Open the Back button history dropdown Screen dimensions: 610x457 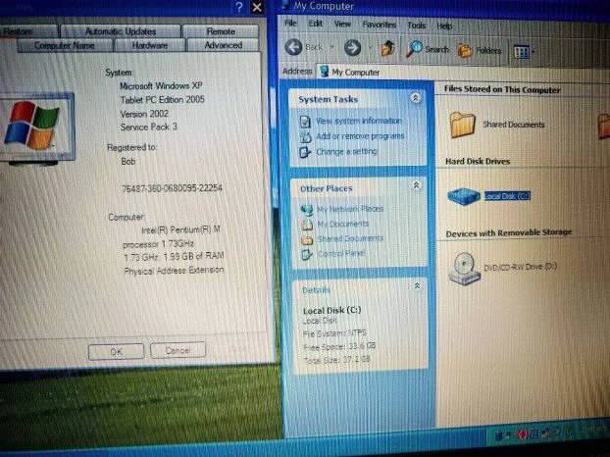point(331,48)
